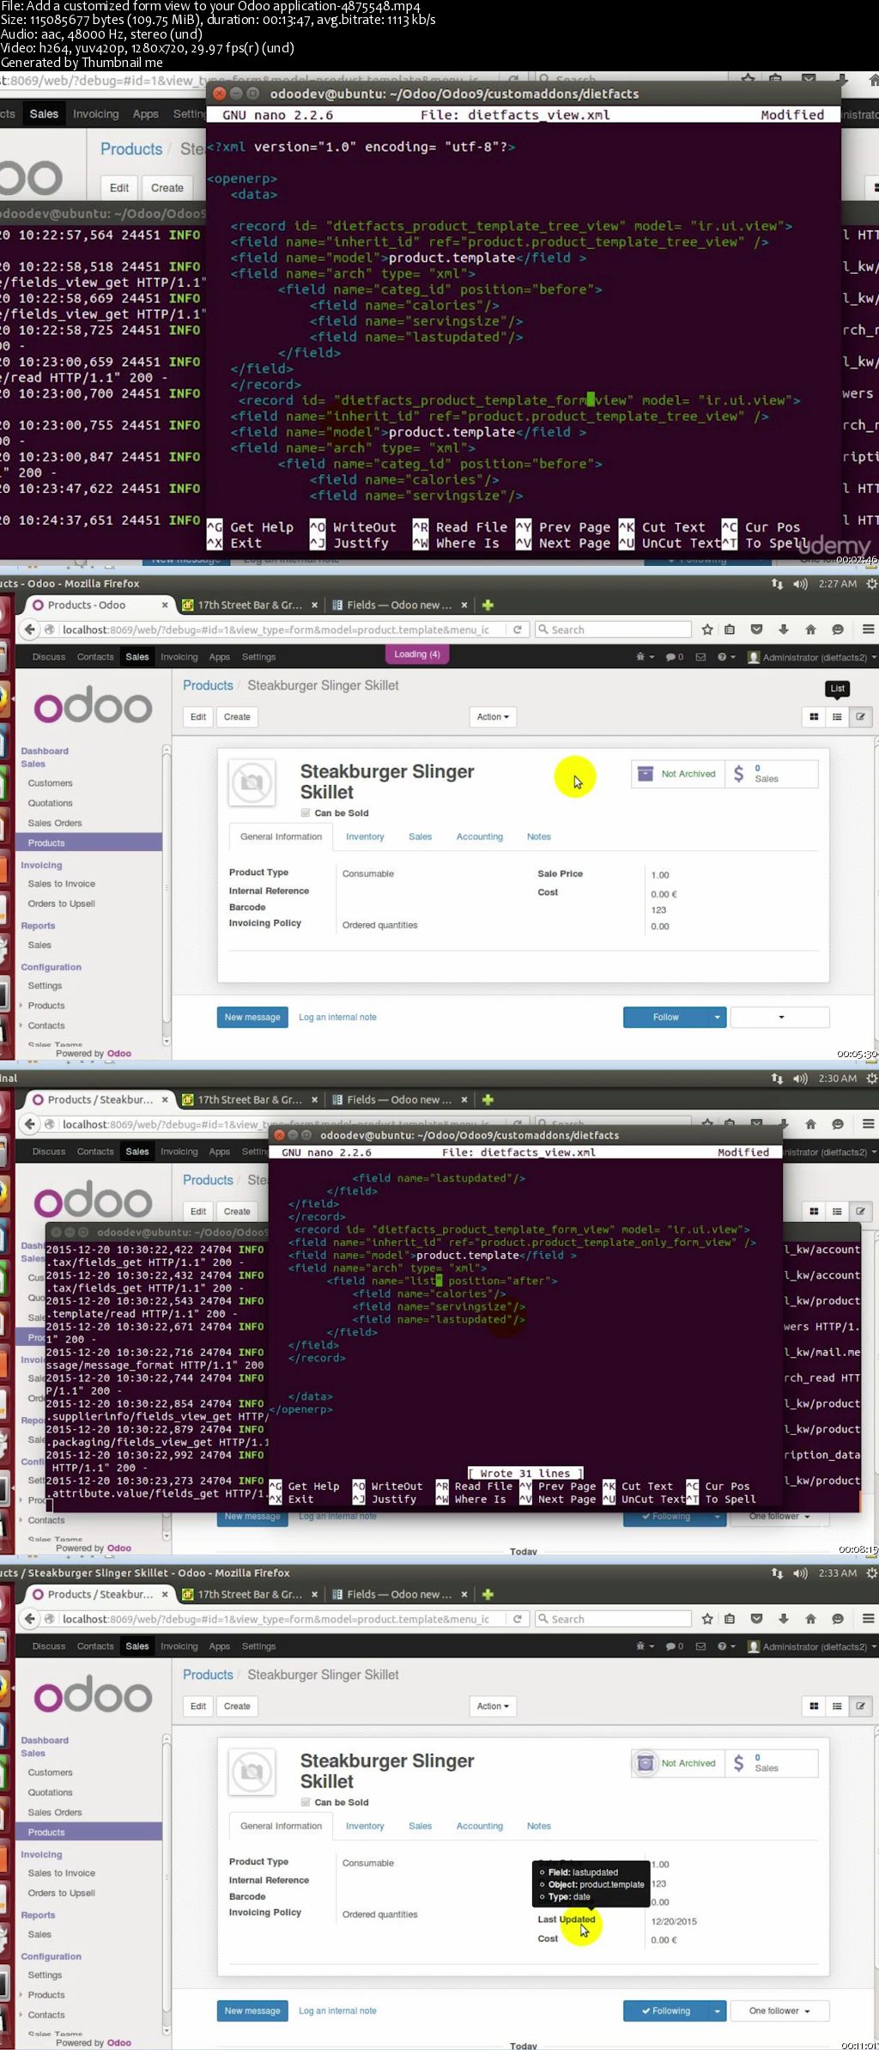
Task: Expand Products under Configuration in 2:27 AM sidebar
Action: [x=46, y=1006]
